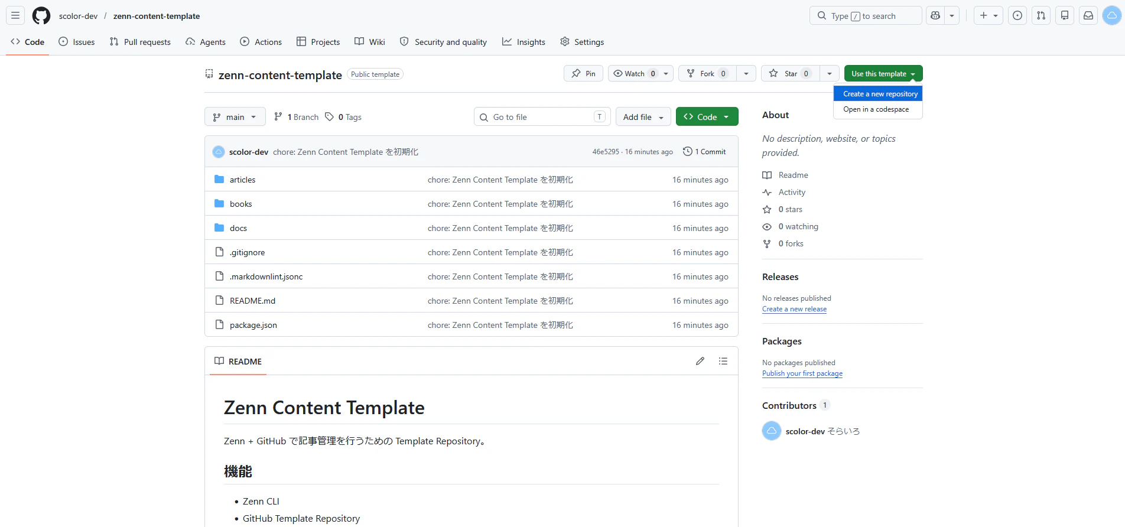Open notifications inbox icon
Screen dimensions: 1125x527
(1088, 15)
